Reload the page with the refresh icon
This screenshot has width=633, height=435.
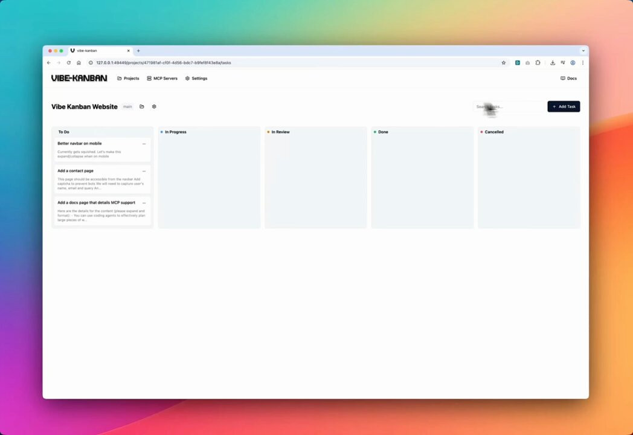tap(69, 63)
